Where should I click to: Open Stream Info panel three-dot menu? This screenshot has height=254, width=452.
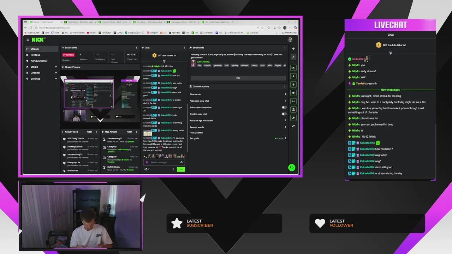pyautogui.click(x=285, y=48)
